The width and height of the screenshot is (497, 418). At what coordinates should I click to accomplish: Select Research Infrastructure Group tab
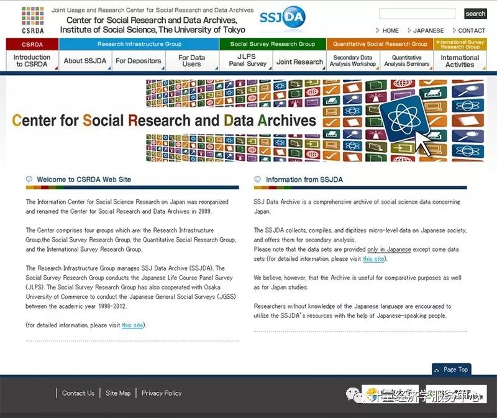point(139,44)
